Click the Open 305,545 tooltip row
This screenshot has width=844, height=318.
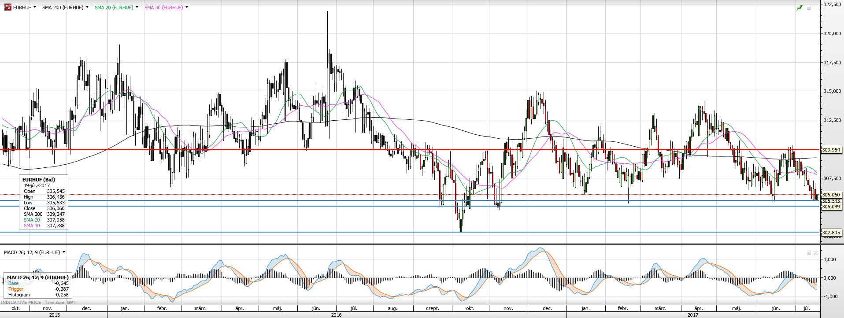[x=44, y=191]
